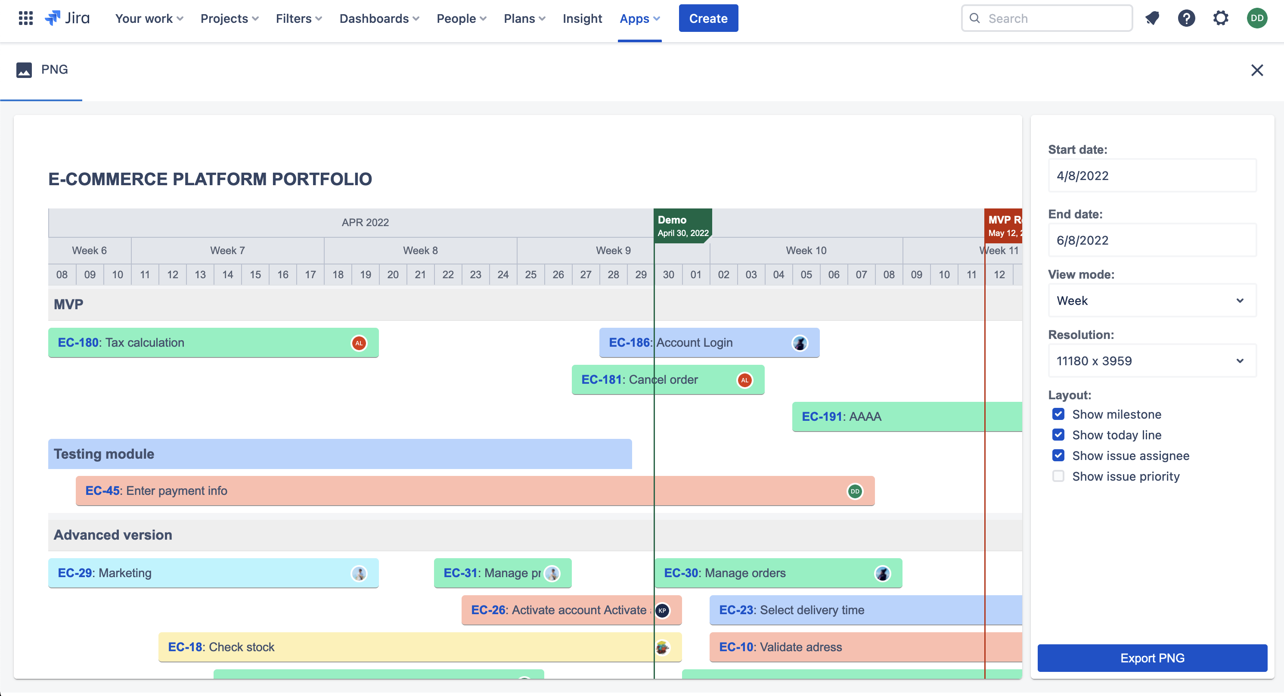Disable the Show today line checkbox
The height and width of the screenshot is (696, 1284).
1058,435
